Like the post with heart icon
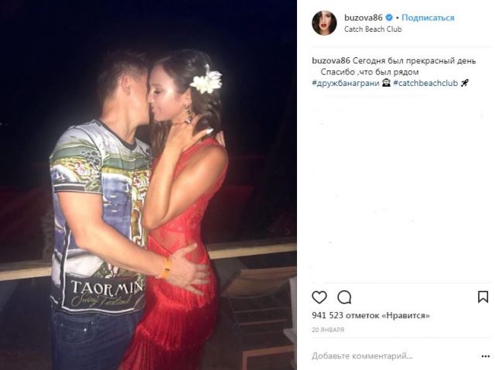 pyautogui.click(x=319, y=297)
